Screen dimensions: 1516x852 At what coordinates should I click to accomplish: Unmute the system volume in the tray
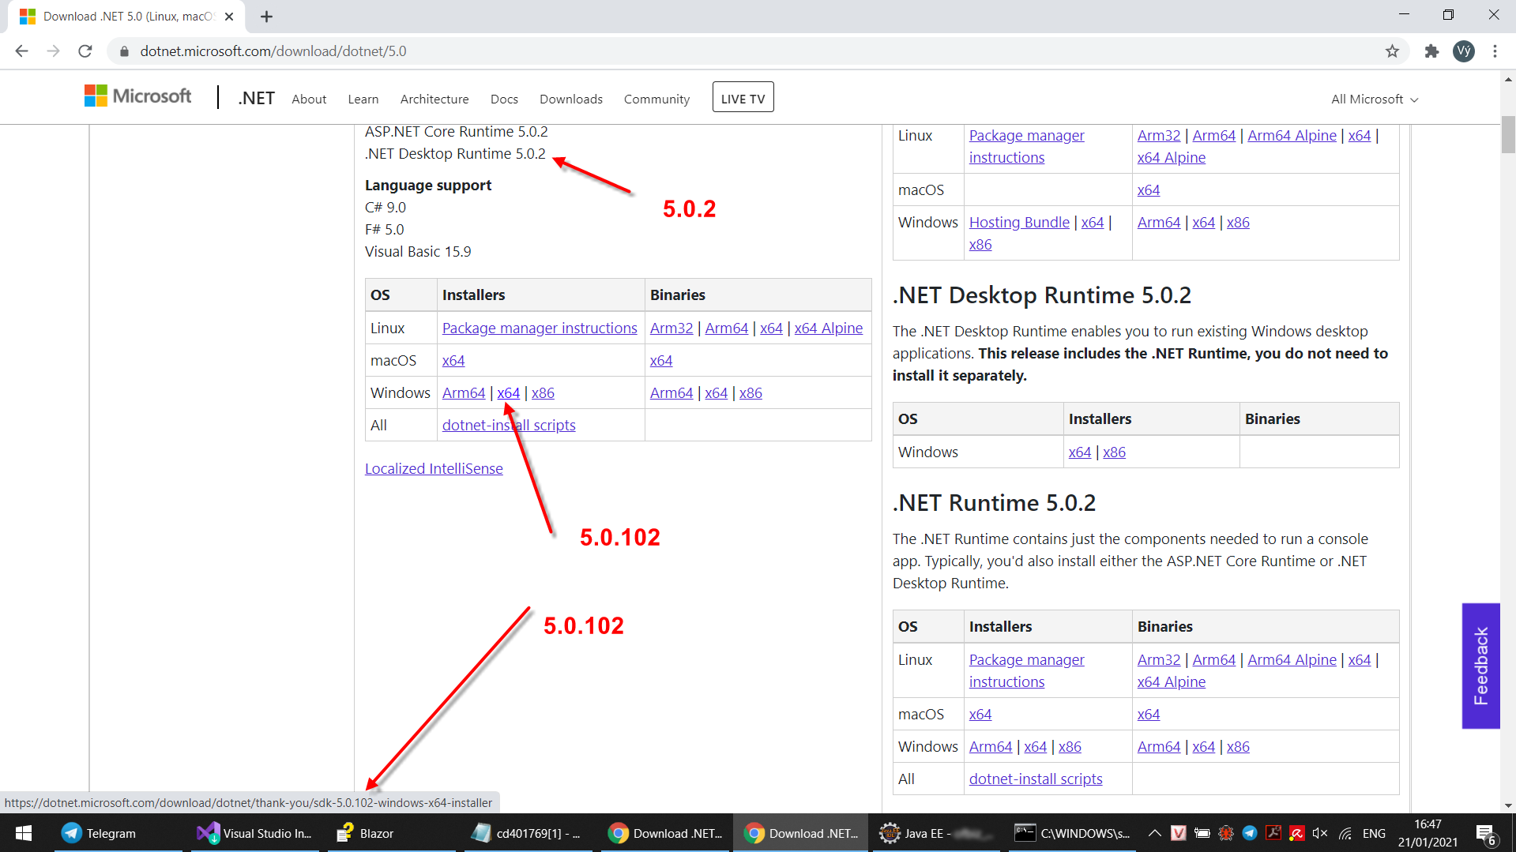pyautogui.click(x=1320, y=833)
